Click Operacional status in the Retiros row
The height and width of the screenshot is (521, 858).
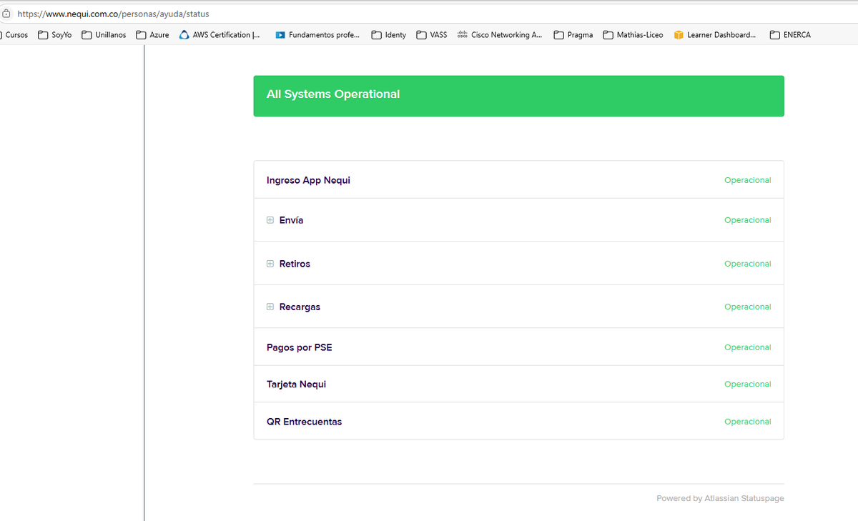tap(747, 264)
